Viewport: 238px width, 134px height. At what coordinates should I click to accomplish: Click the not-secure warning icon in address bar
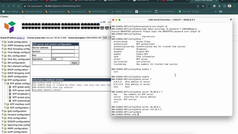(x=25, y=6)
